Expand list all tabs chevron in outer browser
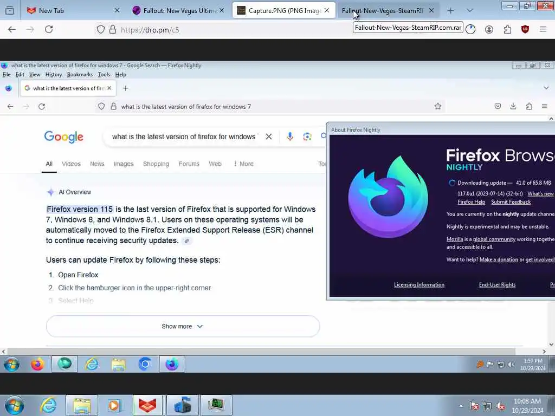Image resolution: width=555 pixels, height=416 pixels. (x=470, y=11)
